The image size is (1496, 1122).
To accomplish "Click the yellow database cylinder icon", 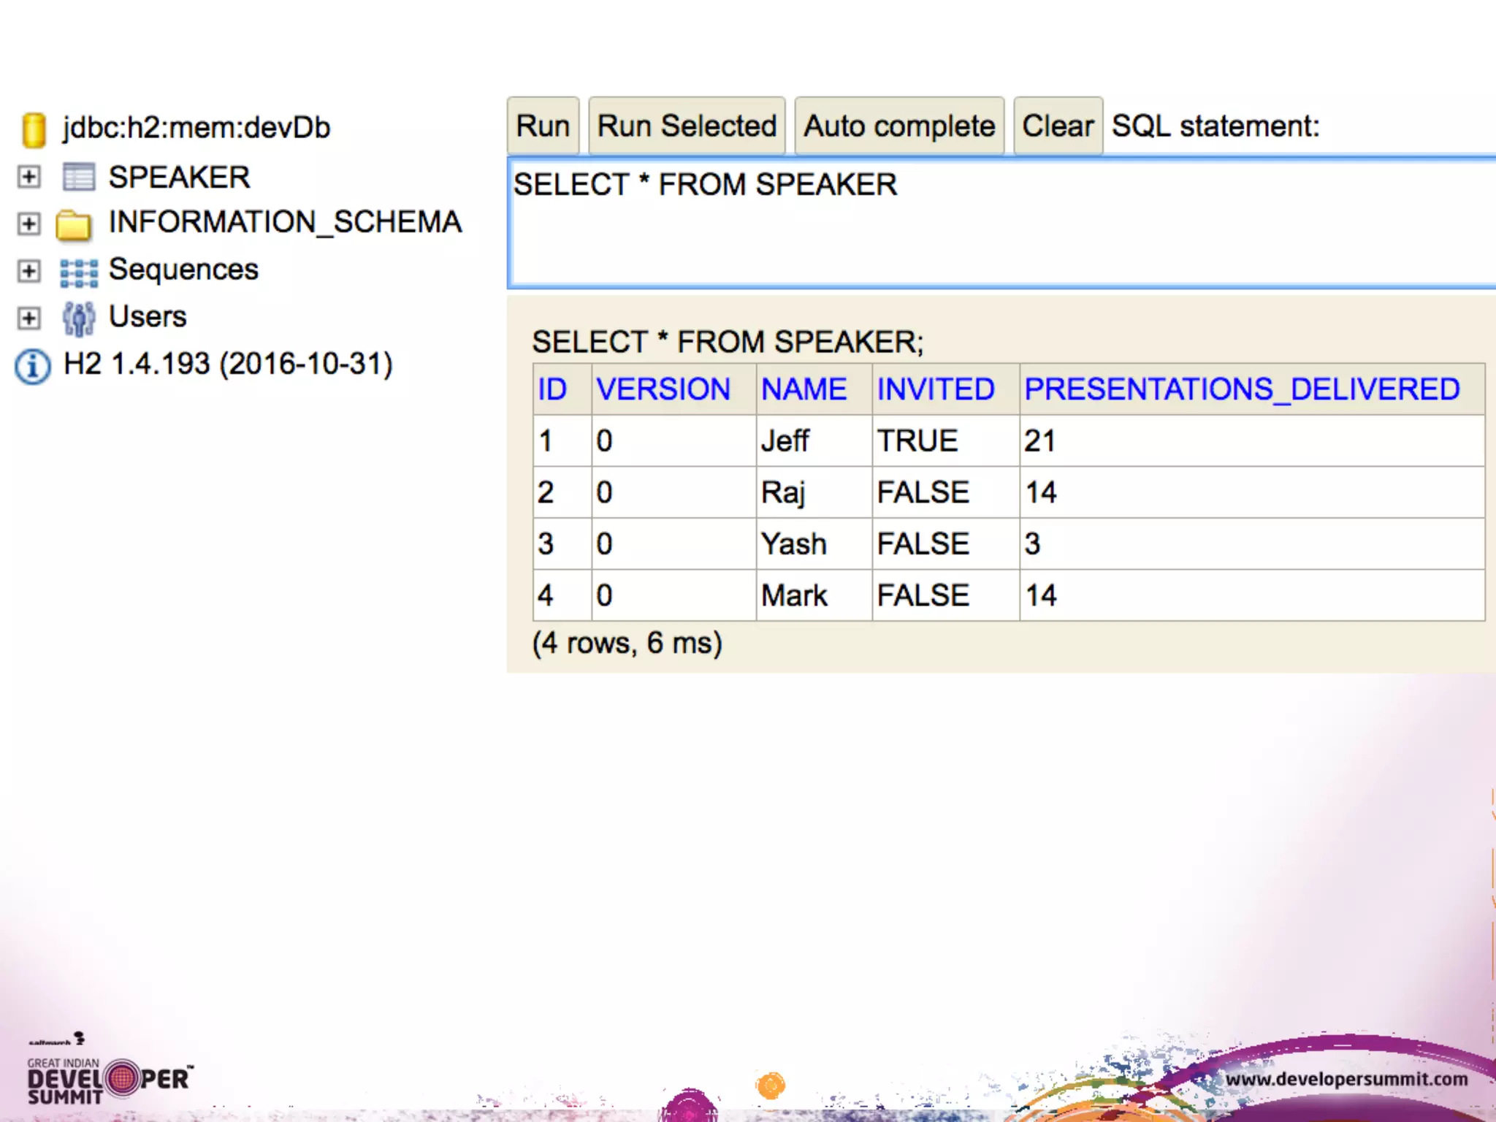I will coord(34,129).
